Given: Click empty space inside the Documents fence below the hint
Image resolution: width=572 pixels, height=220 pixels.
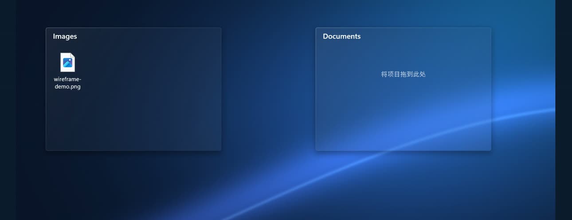Looking at the screenshot, I should pos(403,115).
